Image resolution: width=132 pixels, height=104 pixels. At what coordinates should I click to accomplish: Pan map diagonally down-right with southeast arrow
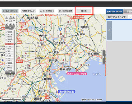pyautogui.click(x=14, y=24)
